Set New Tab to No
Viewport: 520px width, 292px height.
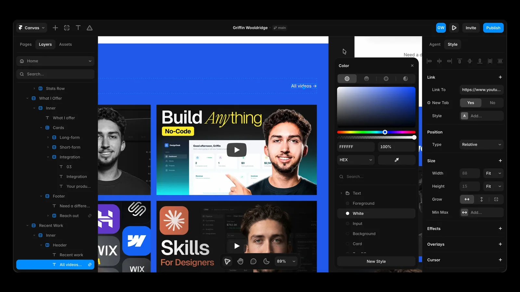click(x=492, y=103)
